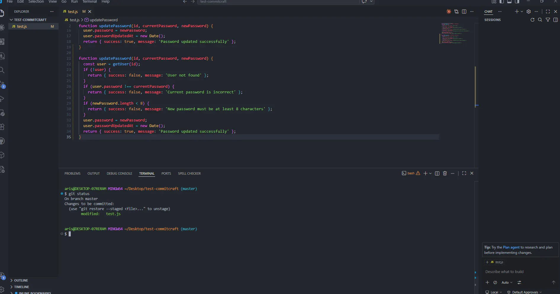This screenshot has height=294, width=560.
Task: Click the orange Claude icon in editor toolbar
Action: [x=449, y=12]
